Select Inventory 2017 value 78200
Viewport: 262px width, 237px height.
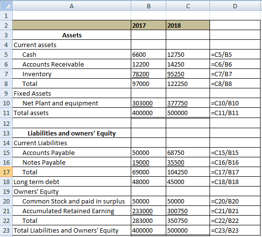(149, 74)
